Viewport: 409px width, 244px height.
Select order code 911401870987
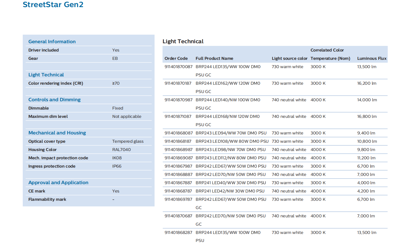(178, 100)
